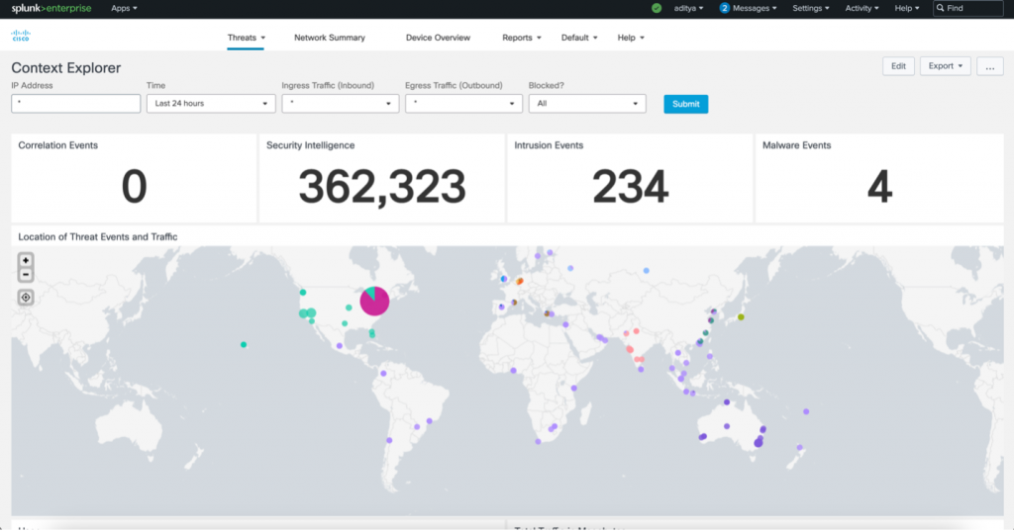Click the Edit dashboard button
1014x532 pixels.
point(898,66)
